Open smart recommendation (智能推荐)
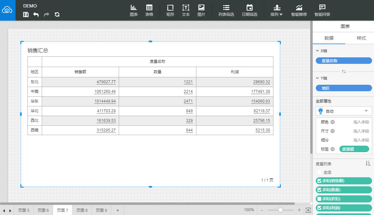This screenshot has width=374, height=215. click(299, 10)
